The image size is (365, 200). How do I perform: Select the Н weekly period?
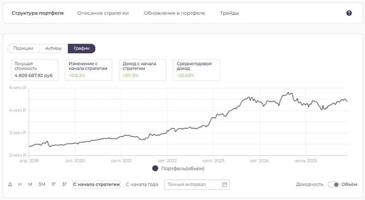[20, 185]
